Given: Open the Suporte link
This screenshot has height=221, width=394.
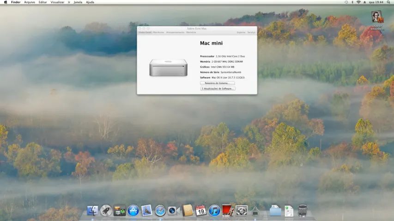Looking at the screenshot, I should coord(241,32).
